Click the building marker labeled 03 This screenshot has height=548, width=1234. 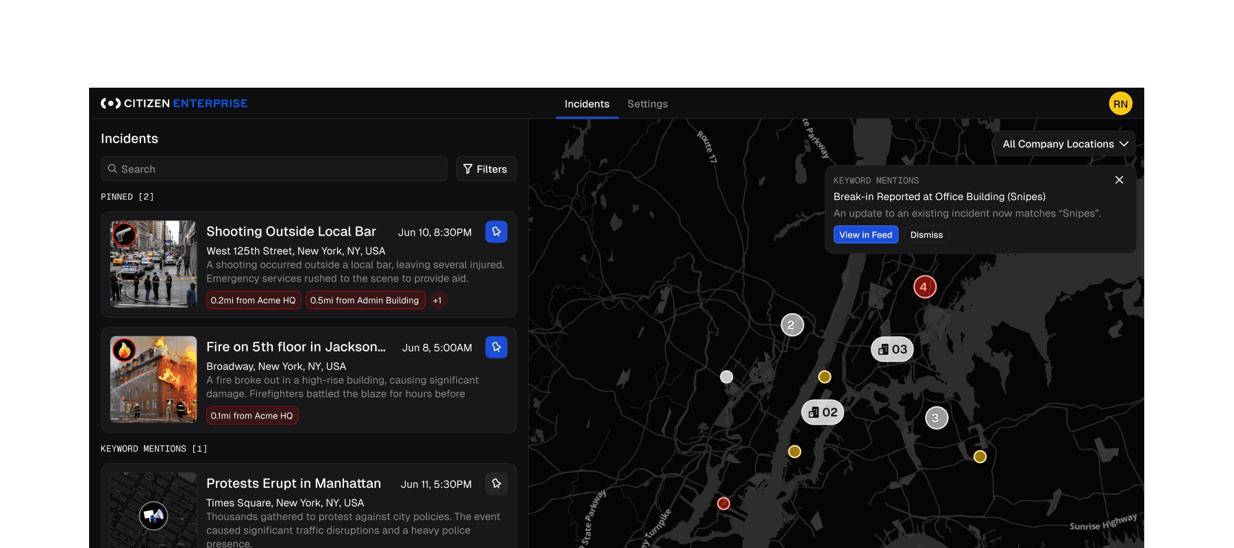[892, 349]
